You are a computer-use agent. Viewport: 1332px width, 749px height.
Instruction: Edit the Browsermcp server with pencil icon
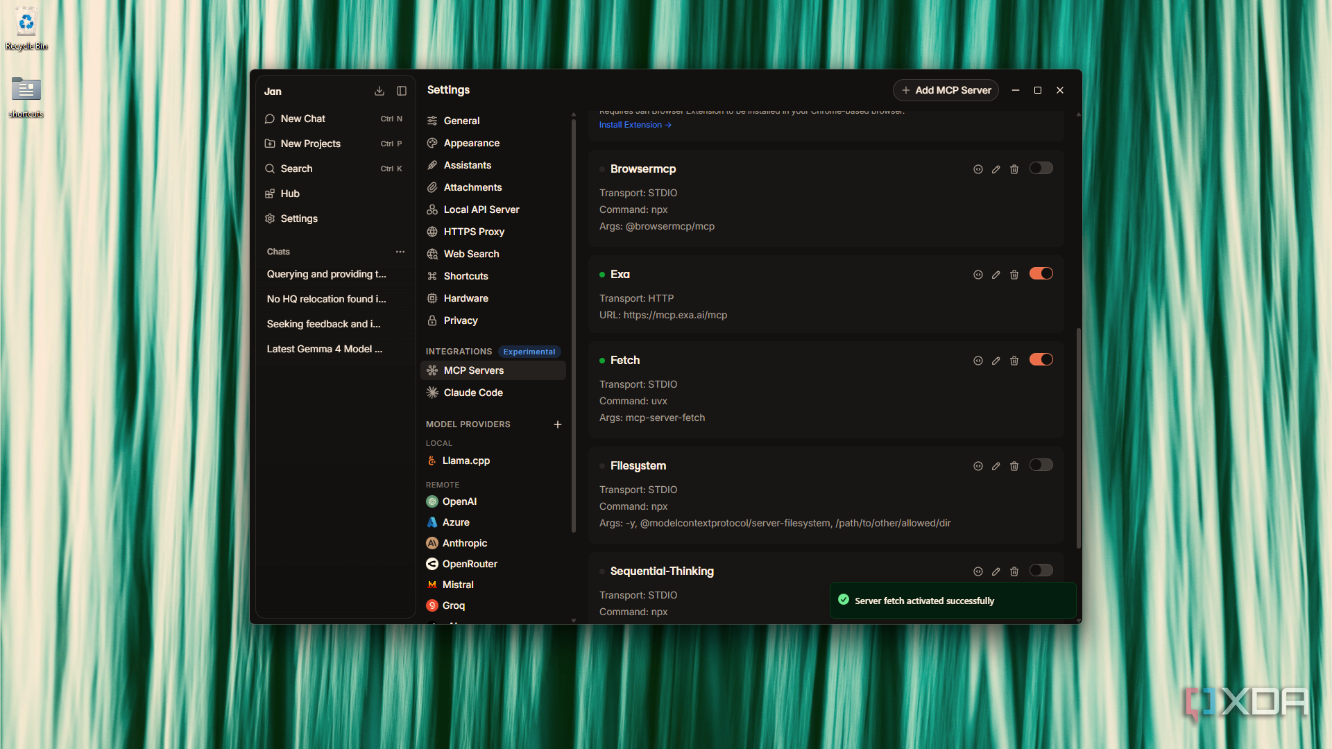click(996, 169)
